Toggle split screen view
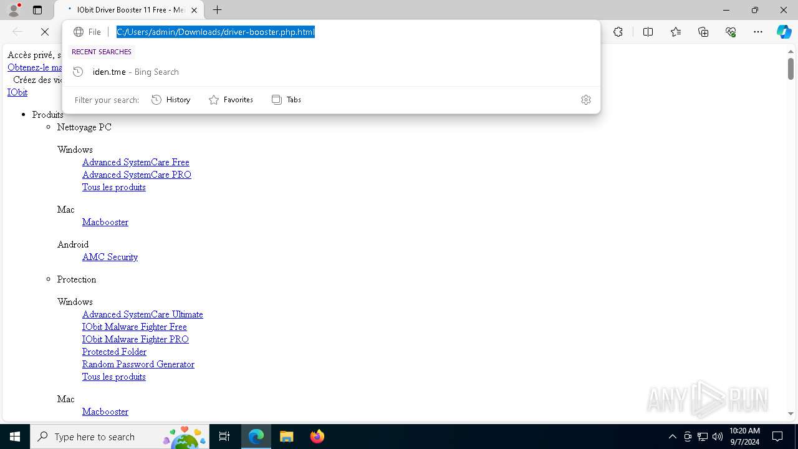The height and width of the screenshot is (449, 798). click(x=648, y=32)
